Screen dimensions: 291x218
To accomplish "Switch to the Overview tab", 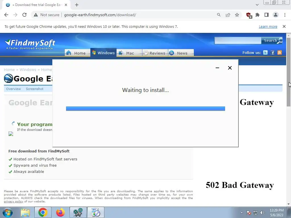I will (x=13, y=89).
